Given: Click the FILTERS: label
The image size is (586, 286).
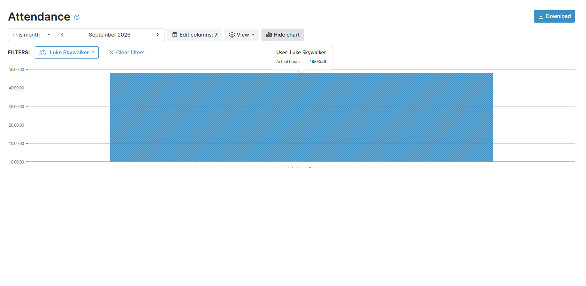Looking at the screenshot, I should 19,53.
